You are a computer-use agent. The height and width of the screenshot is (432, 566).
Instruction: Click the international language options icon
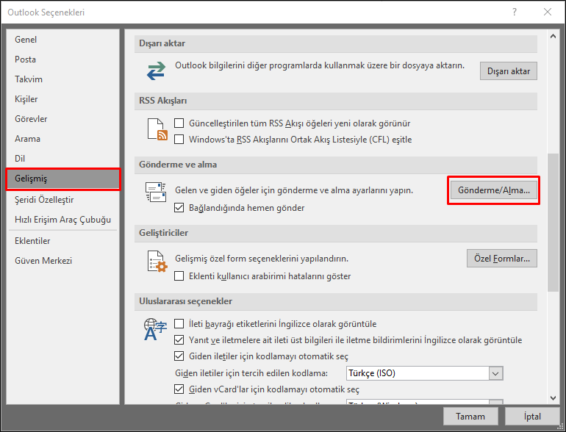[155, 329]
